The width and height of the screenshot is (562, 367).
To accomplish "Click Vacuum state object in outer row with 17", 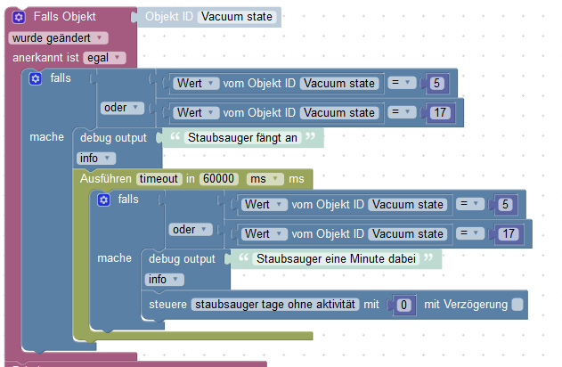I will pyautogui.click(x=339, y=112).
